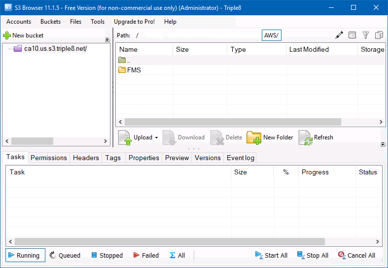
Task: Click the New bucket plus icon
Action: pos(7,35)
